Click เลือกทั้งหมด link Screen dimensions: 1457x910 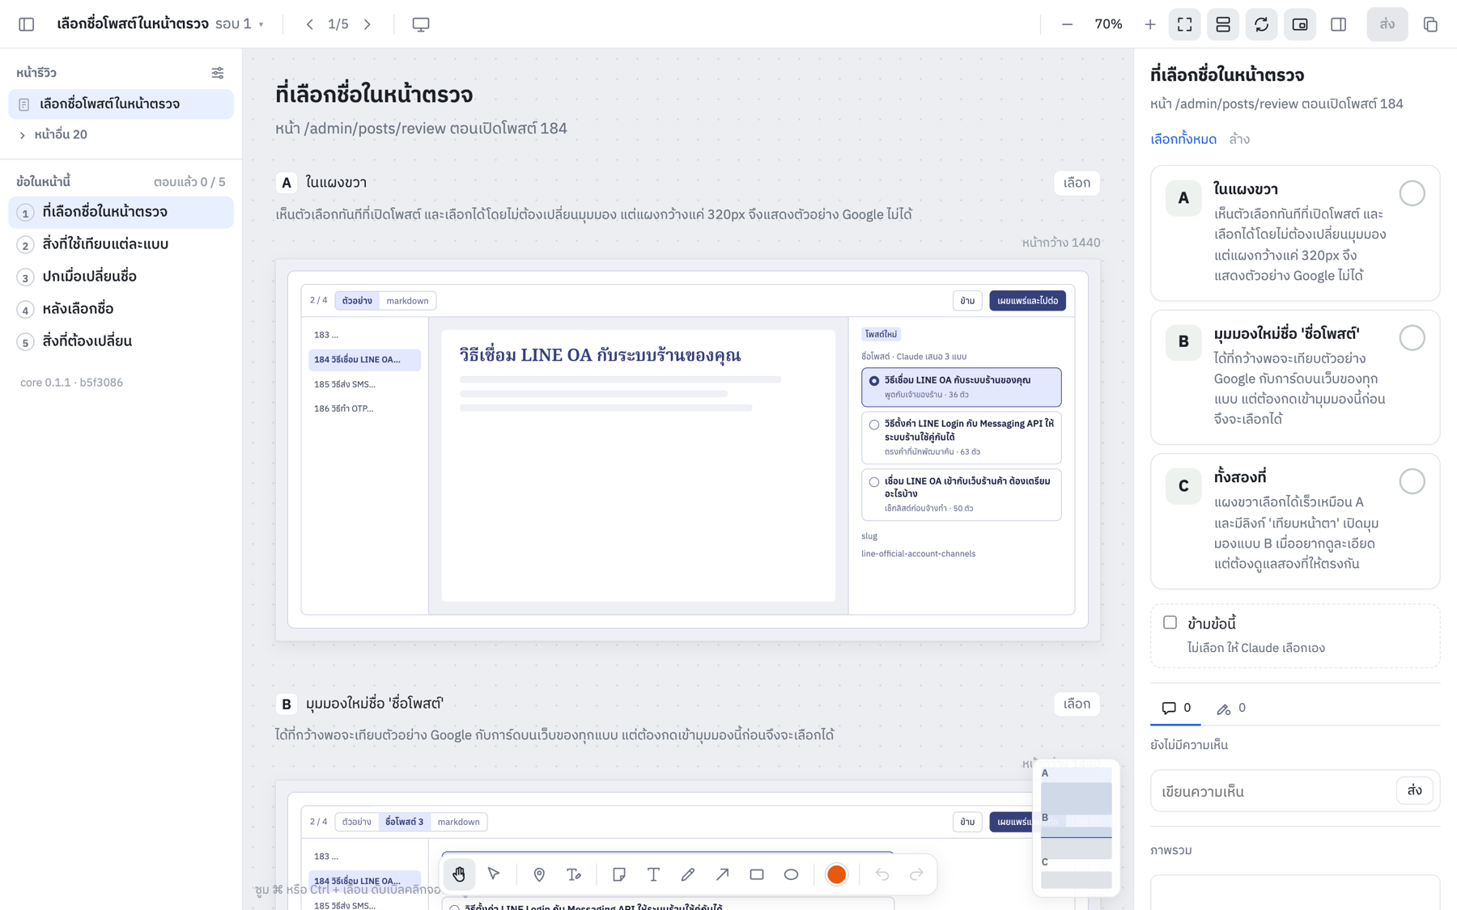click(1183, 139)
